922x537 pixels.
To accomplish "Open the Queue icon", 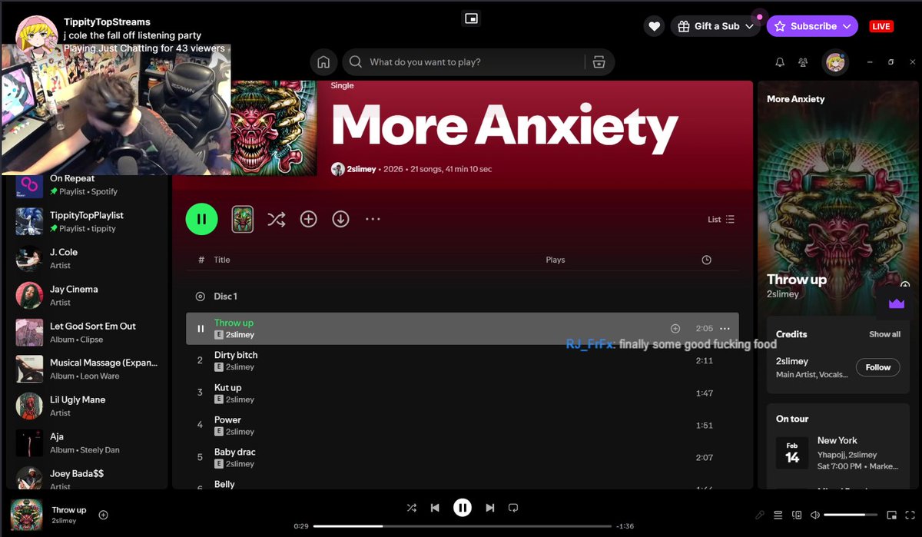I will 778,515.
